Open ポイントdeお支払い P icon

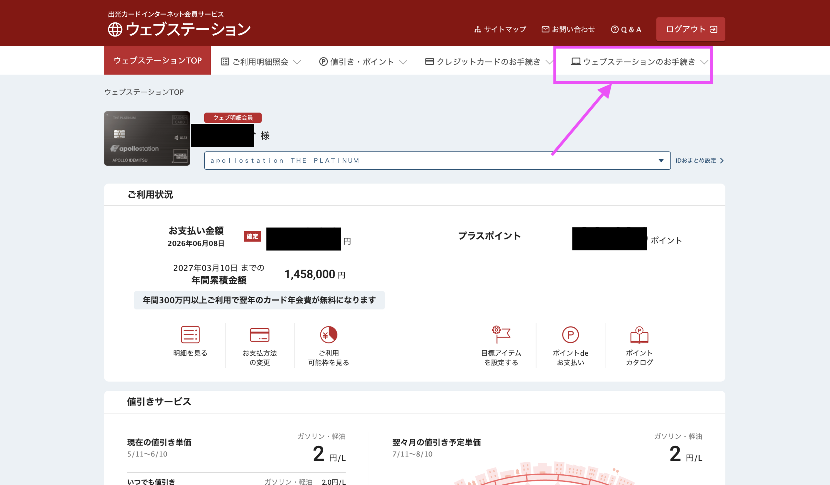[x=570, y=335]
